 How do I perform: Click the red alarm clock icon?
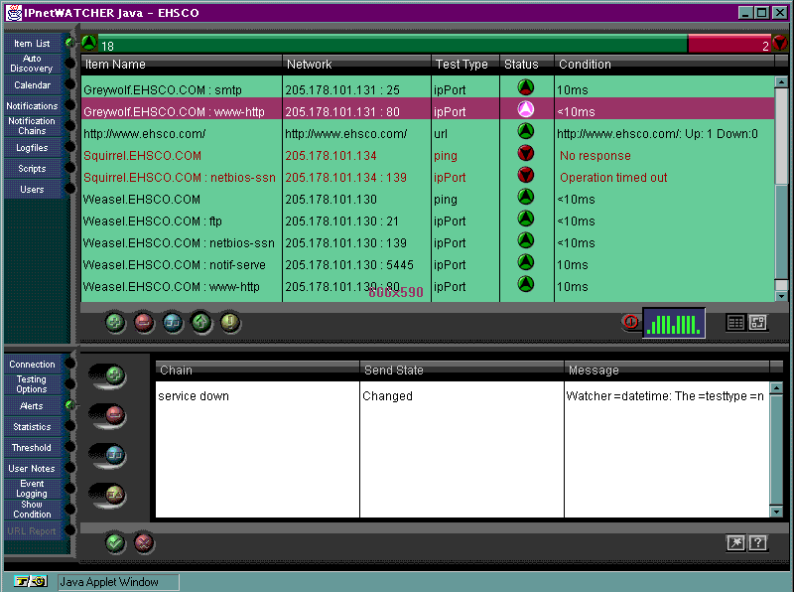(x=630, y=323)
